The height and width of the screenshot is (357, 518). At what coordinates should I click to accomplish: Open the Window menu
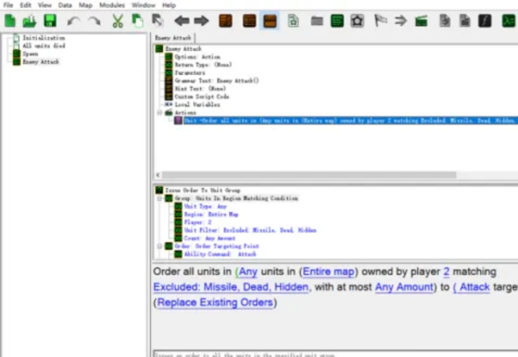point(143,5)
